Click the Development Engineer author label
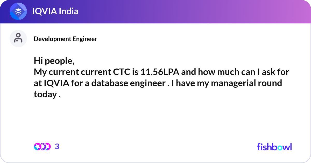 coord(65,39)
